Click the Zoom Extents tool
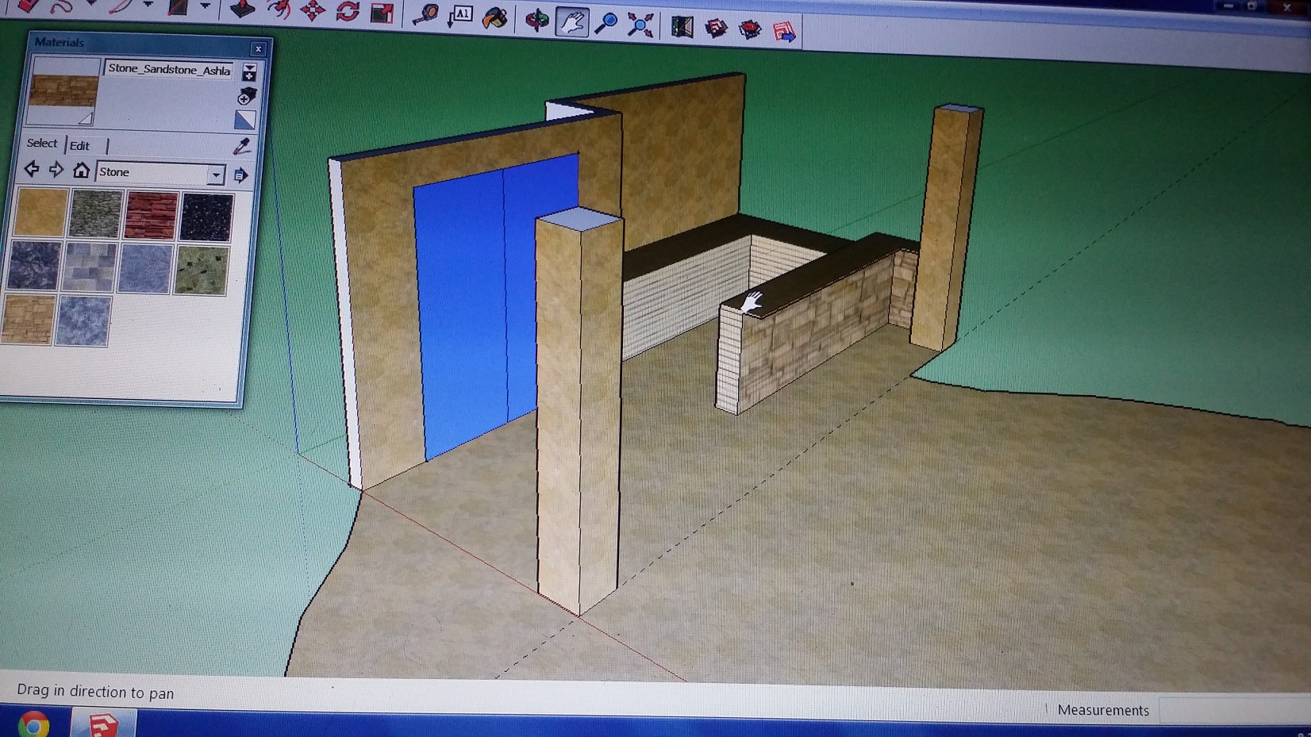 640,25
